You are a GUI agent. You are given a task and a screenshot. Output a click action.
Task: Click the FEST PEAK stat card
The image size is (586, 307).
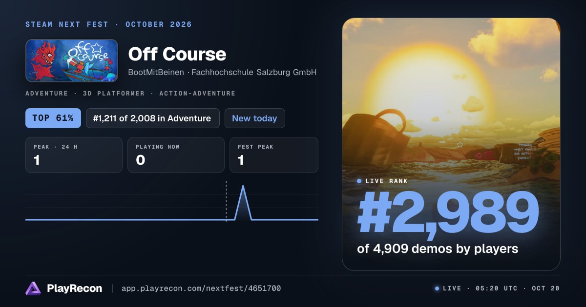pyautogui.click(x=273, y=155)
